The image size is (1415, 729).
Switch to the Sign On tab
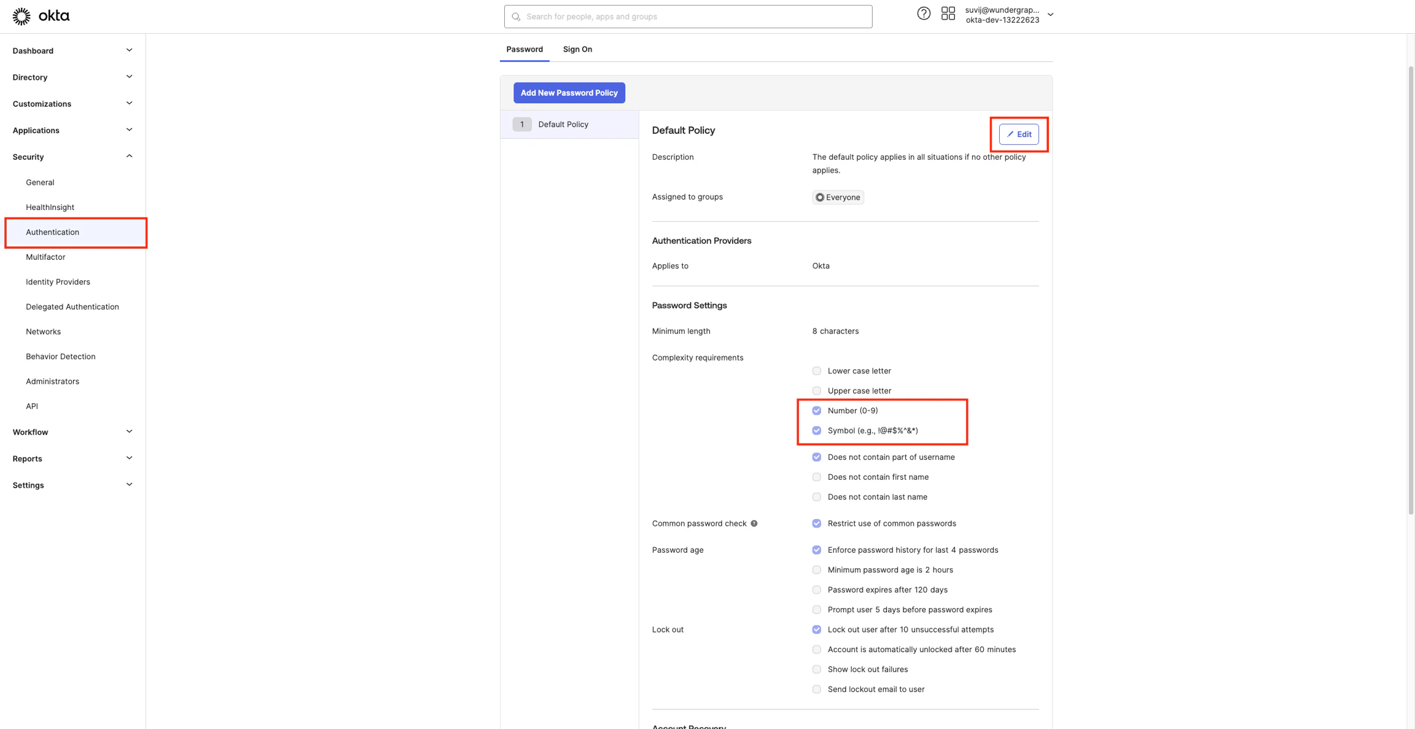coord(577,49)
